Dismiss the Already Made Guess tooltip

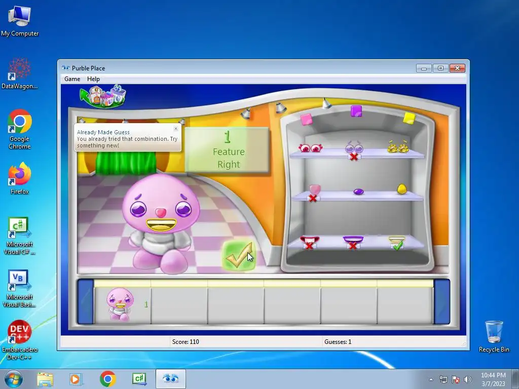click(176, 128)
